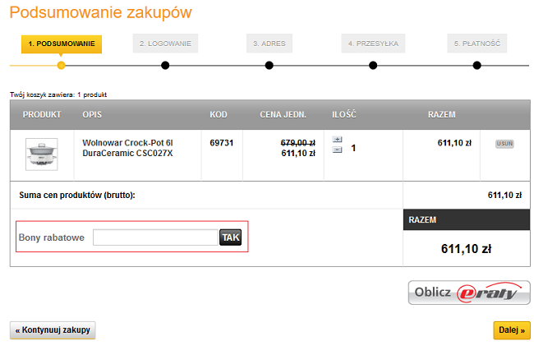Click the black progress dot under Logowanie

165,66
